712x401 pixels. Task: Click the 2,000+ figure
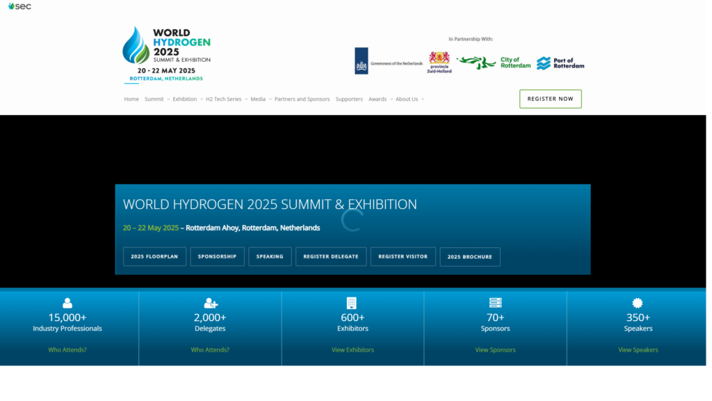click(210, 317)
